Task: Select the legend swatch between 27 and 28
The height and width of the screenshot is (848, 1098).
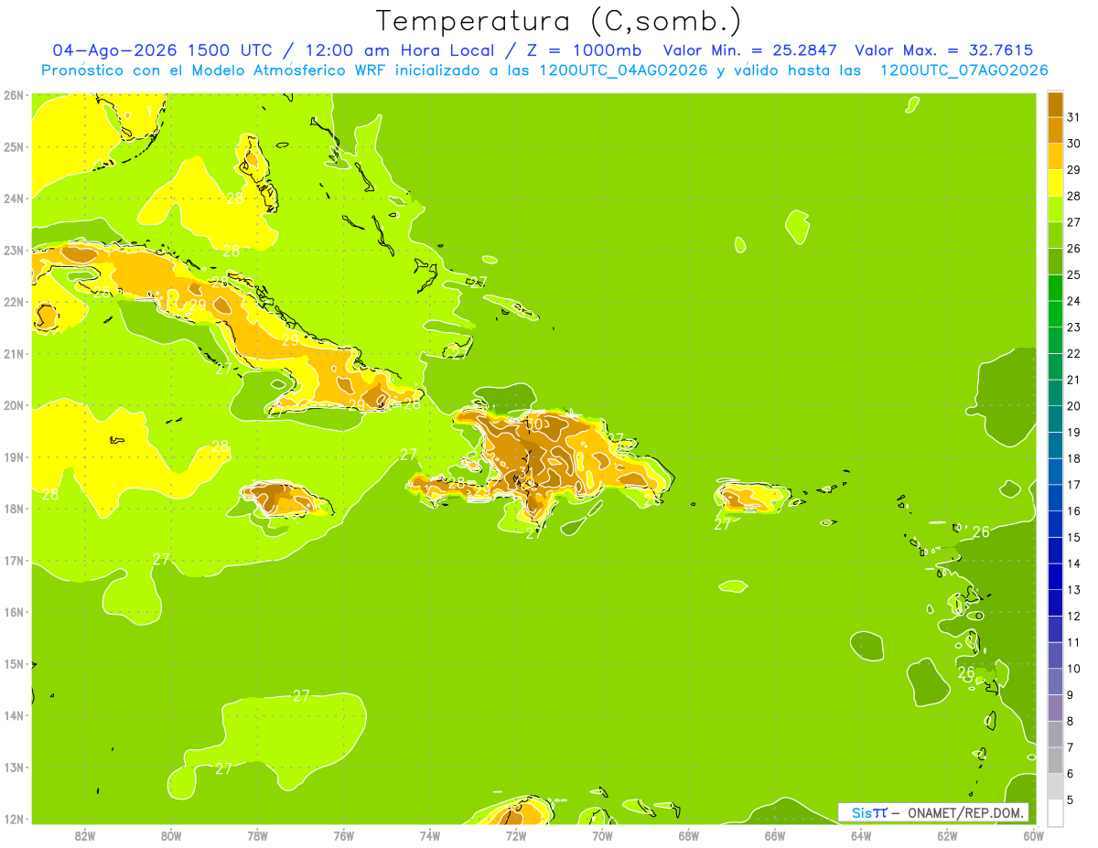Action: 1055,209
